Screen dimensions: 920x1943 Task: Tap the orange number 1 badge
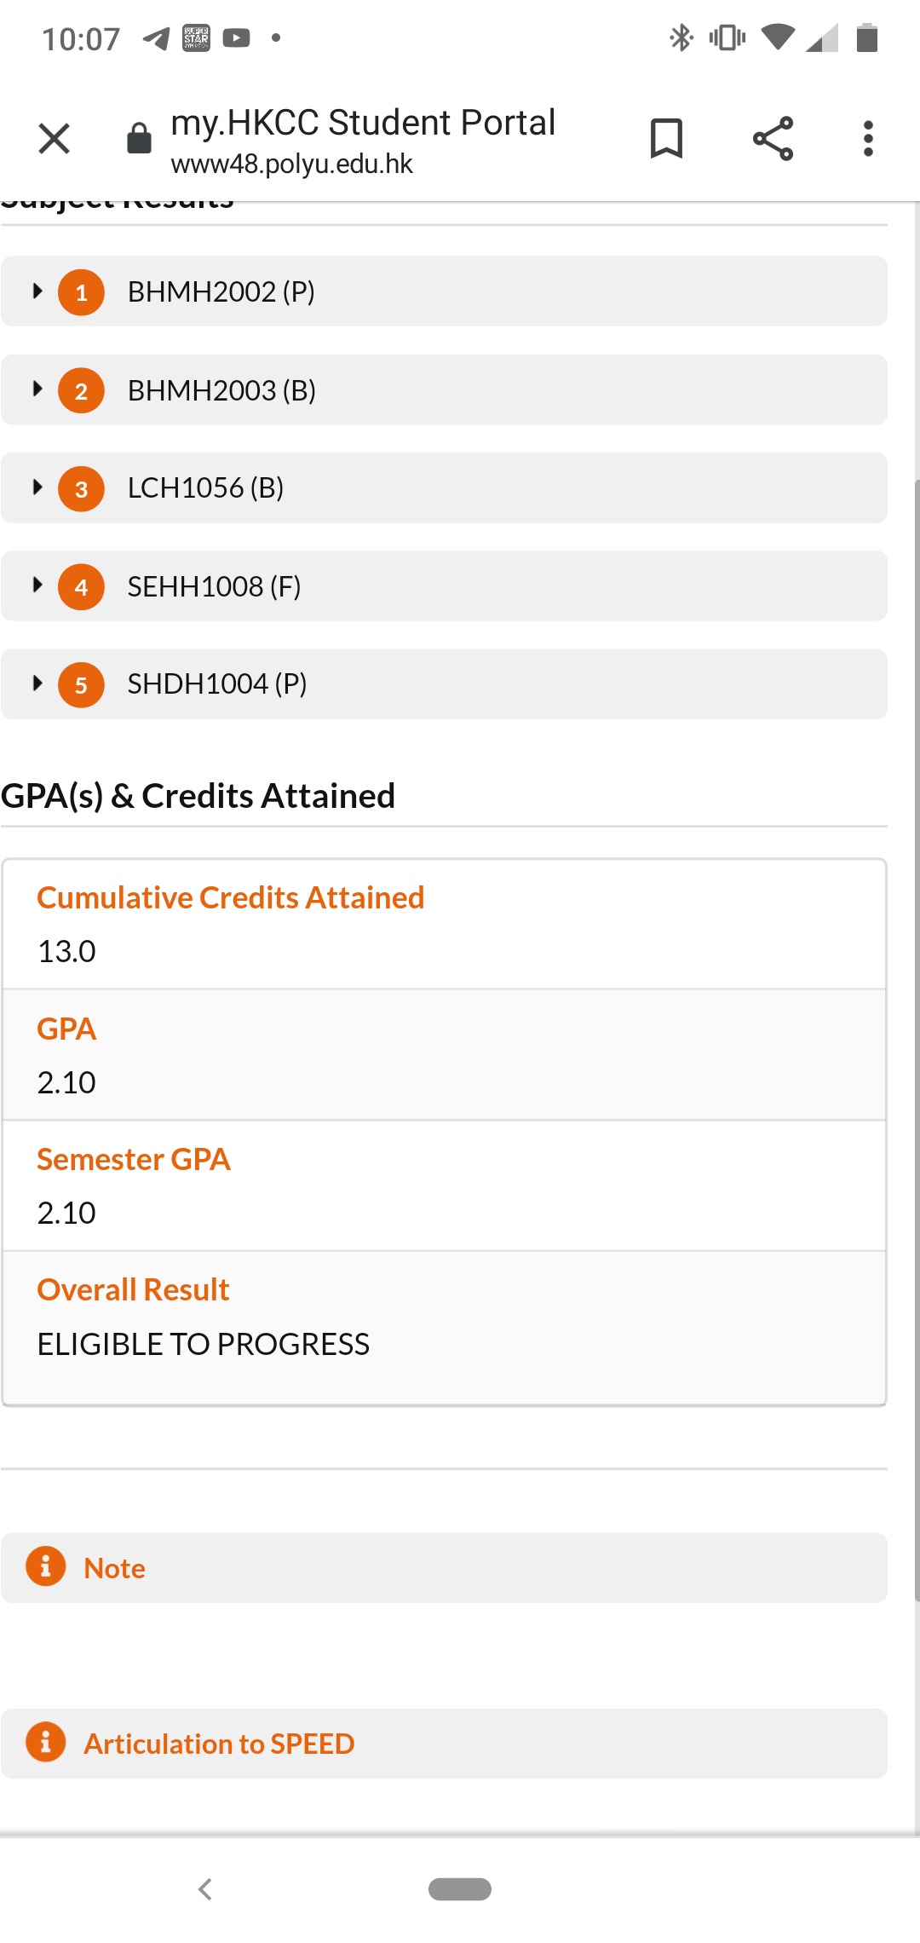click(81, 292)
